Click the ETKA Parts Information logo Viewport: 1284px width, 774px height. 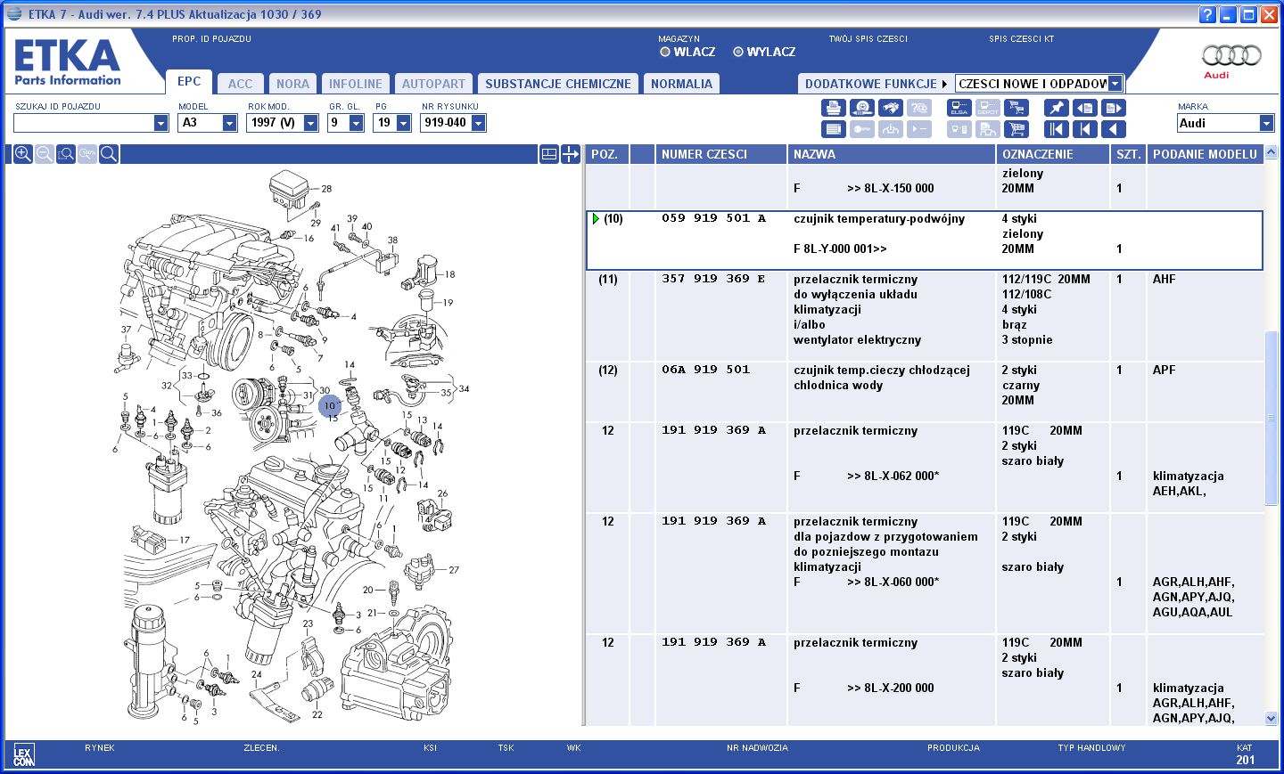point(68,62)
